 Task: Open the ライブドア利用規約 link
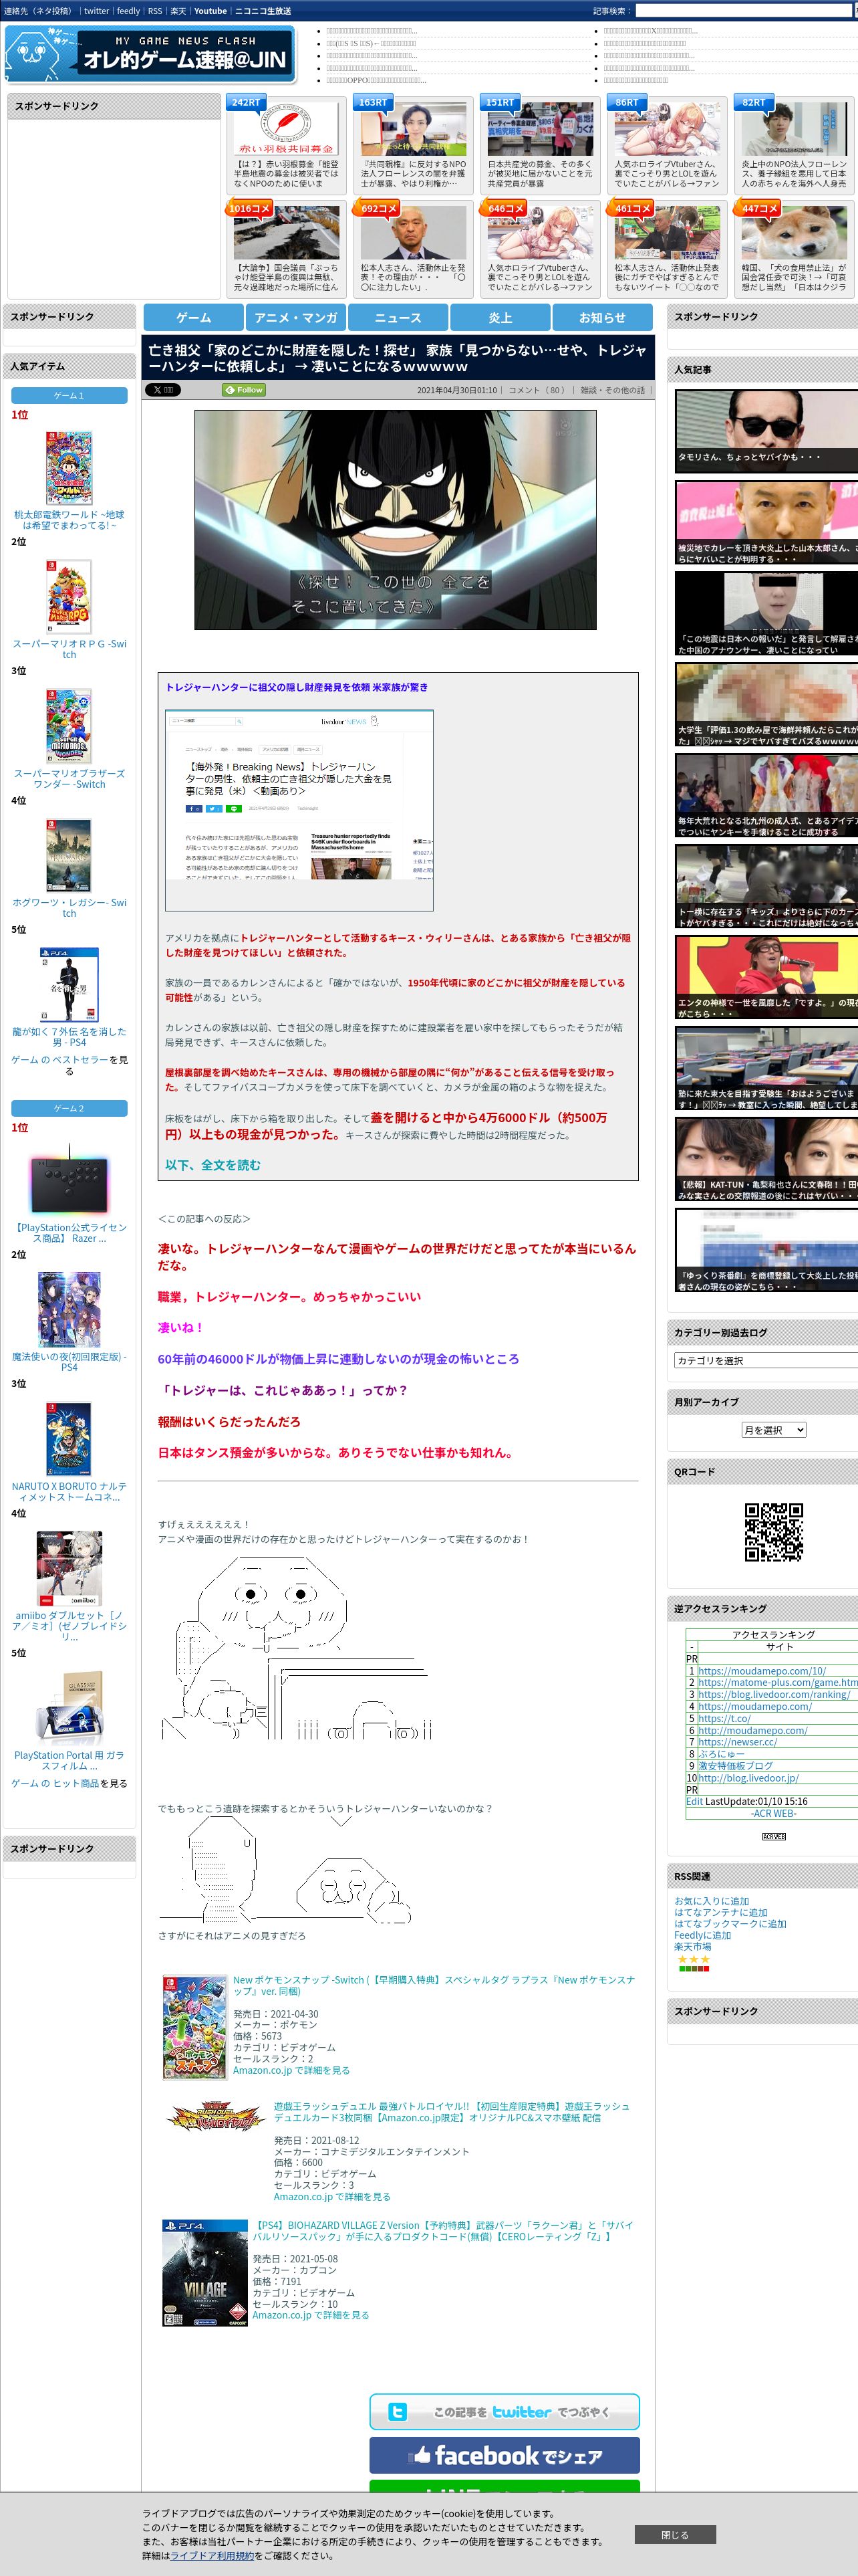[x=212, y=2555]
